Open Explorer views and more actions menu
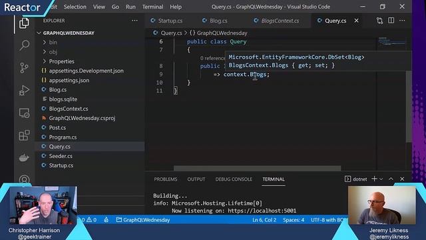 click(134, 21)
